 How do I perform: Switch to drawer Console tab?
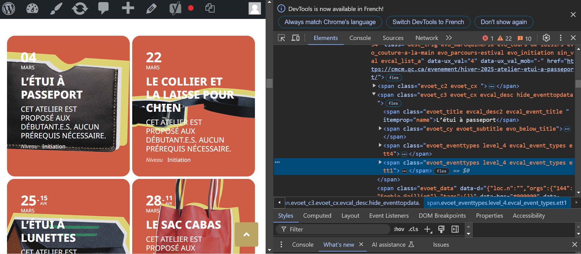tap(303, 245)
